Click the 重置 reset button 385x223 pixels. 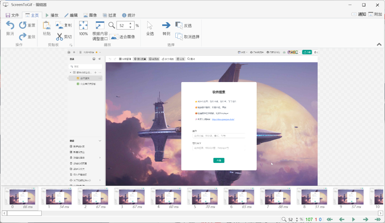point(27,25)
